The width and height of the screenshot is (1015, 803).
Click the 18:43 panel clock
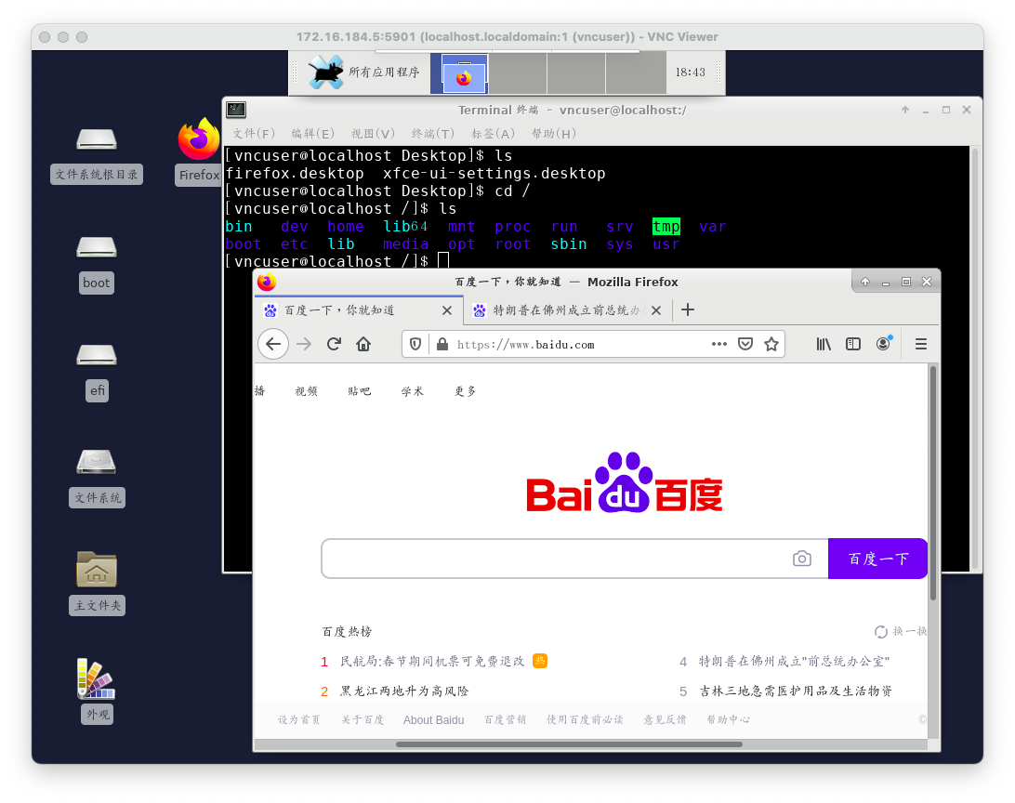690,72
